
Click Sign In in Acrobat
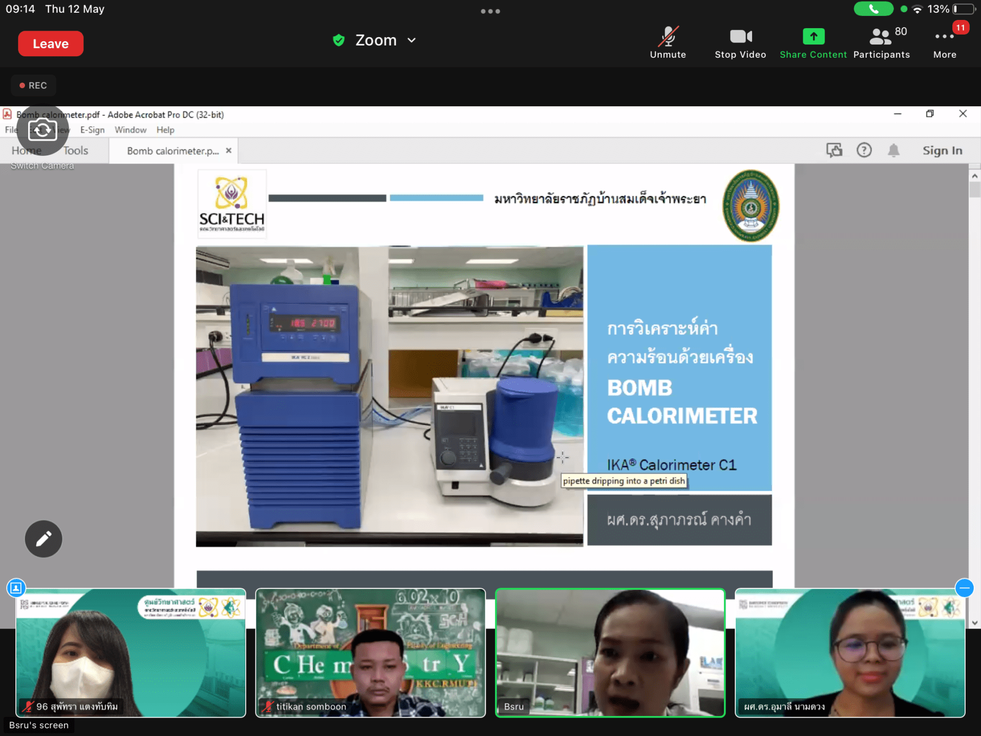point(942,150)
